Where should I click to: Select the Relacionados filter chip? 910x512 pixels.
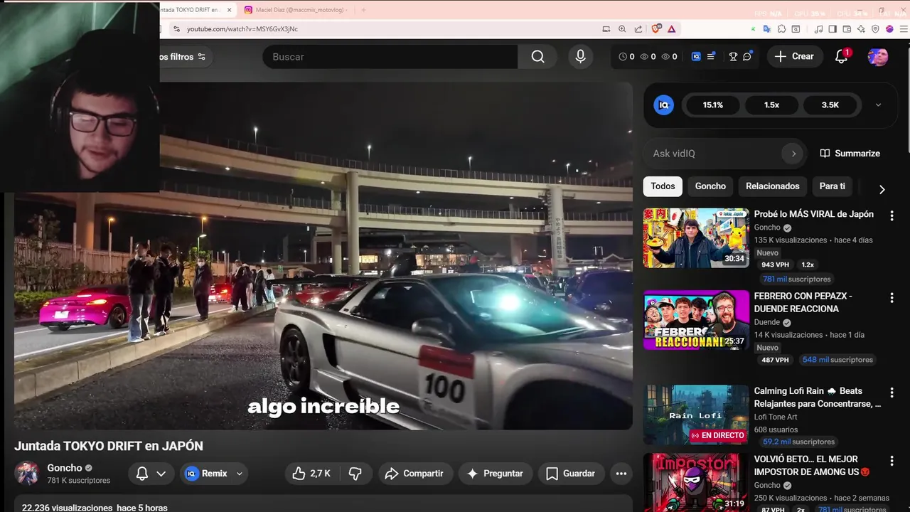[773, 186]
